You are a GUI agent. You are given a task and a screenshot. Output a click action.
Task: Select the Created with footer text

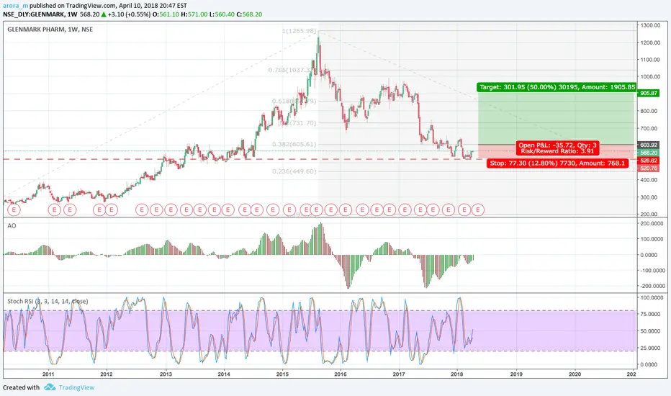click(22, 387)
